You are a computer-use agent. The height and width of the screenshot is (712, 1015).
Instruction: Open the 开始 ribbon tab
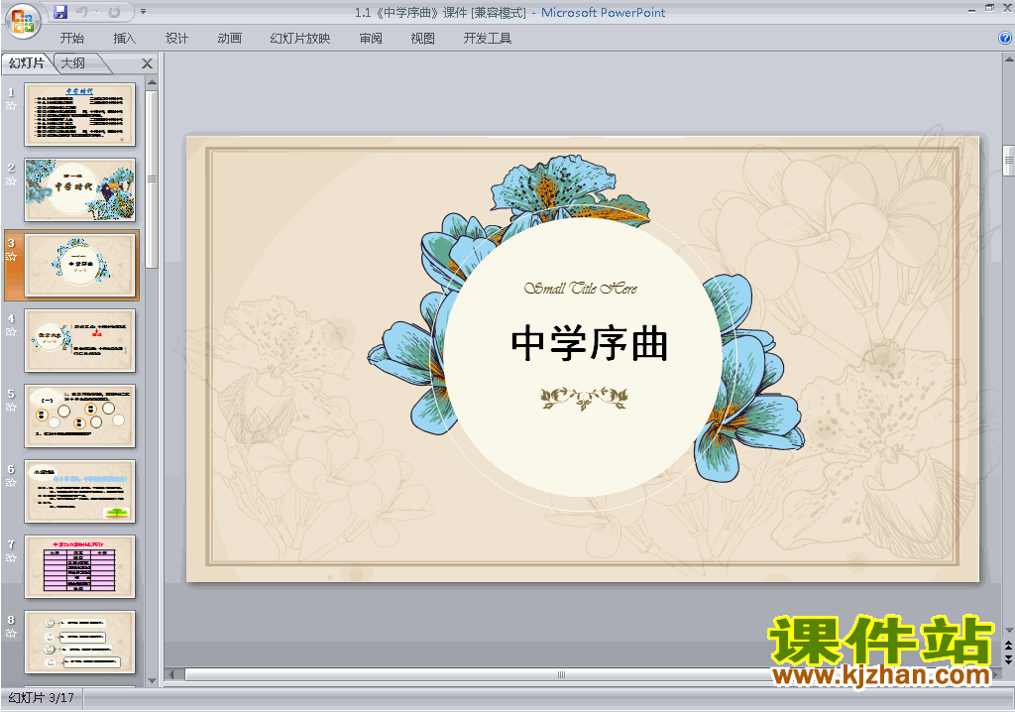pos(71,39)
